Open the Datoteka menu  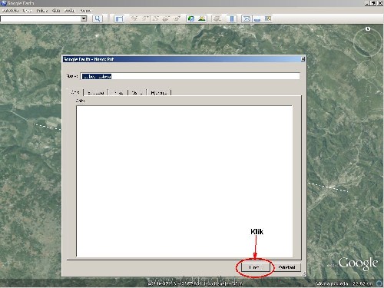coord(10,11)
